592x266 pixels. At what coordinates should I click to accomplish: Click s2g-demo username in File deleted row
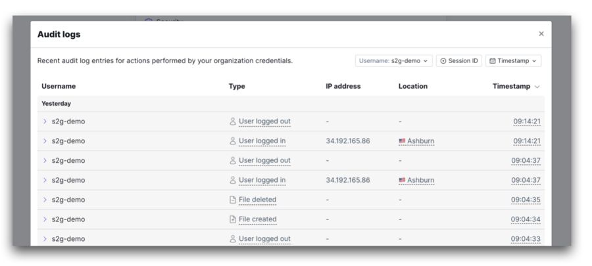point(68,200)
